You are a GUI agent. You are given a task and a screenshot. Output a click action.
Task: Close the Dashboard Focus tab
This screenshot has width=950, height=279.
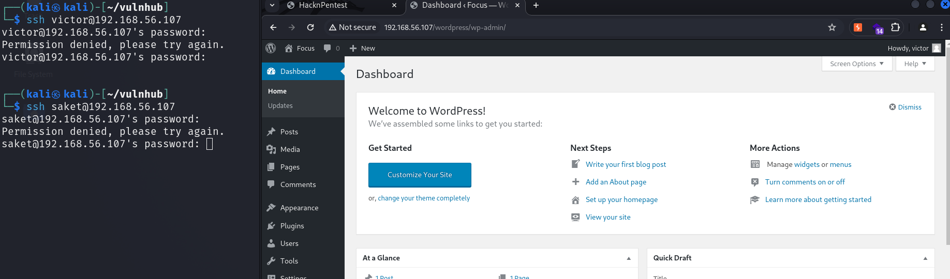click(x=517, y=5)
